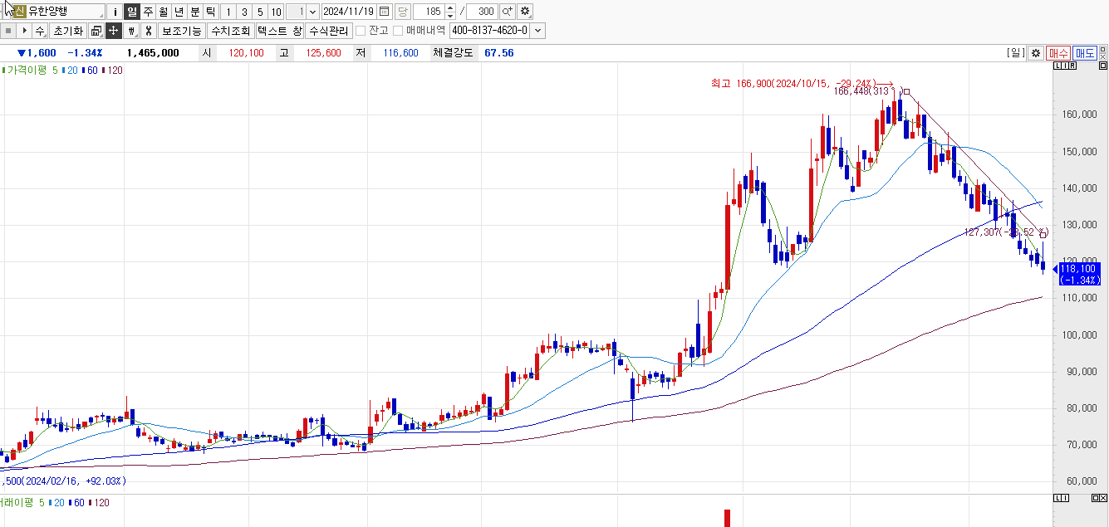Click the red 매수 buy button

[x=1058, y=53]
